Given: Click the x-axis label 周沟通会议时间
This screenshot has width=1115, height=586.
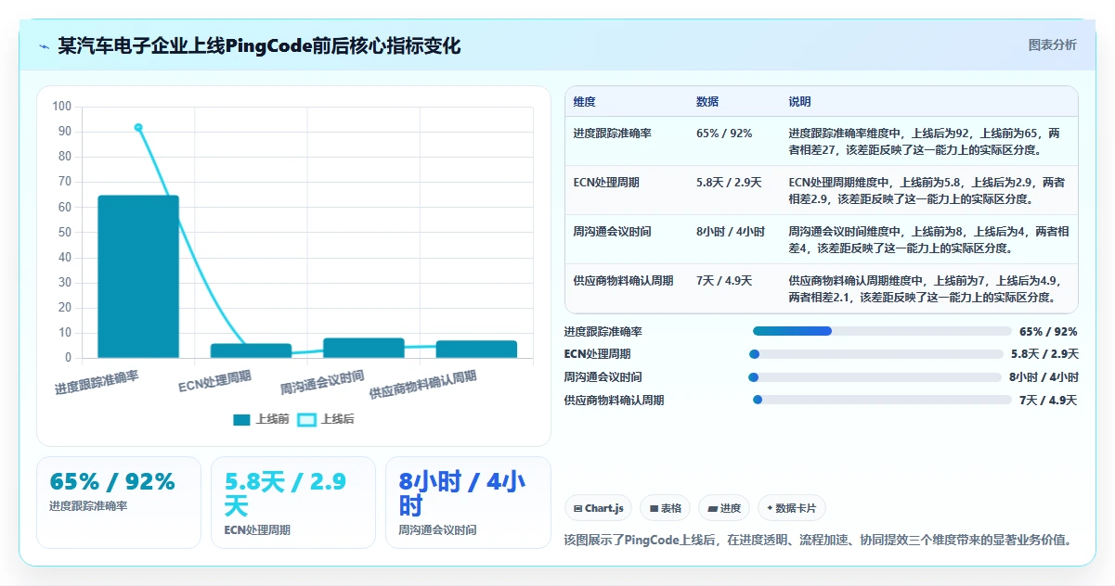Looking at the screenshot, I should 322,383.
